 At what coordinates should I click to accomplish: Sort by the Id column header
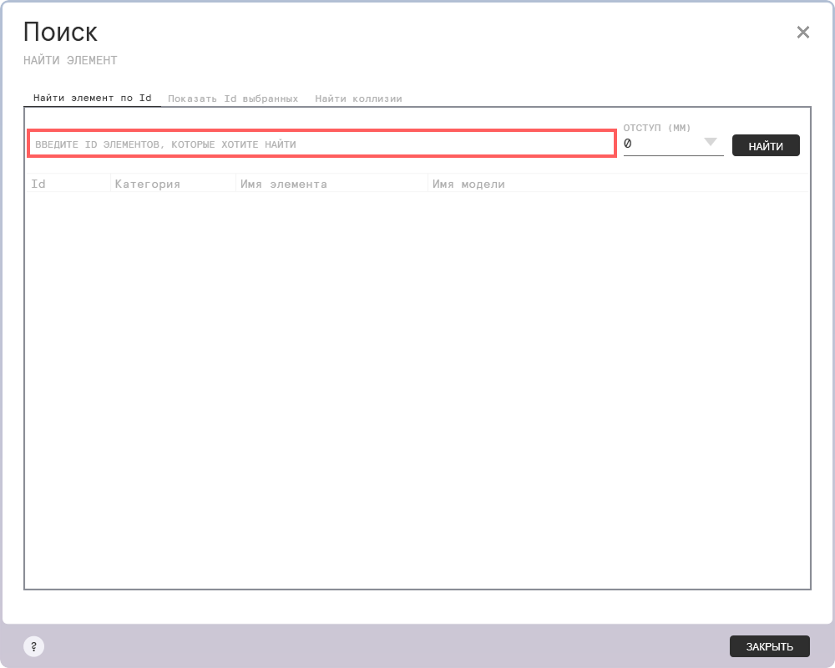click(38, 184)
